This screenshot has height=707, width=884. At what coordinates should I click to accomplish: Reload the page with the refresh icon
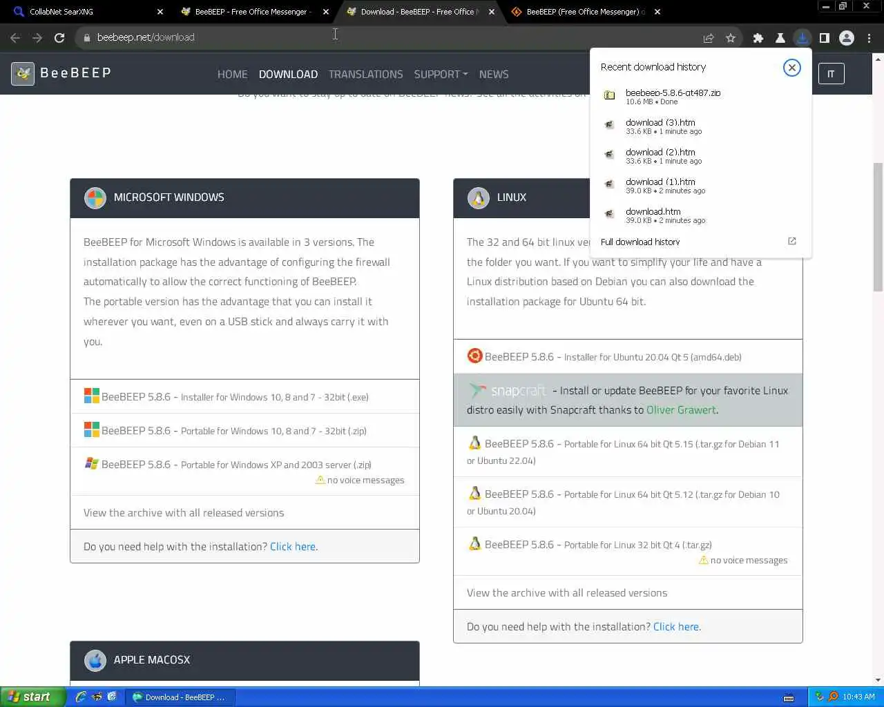[x=59, y=38]
